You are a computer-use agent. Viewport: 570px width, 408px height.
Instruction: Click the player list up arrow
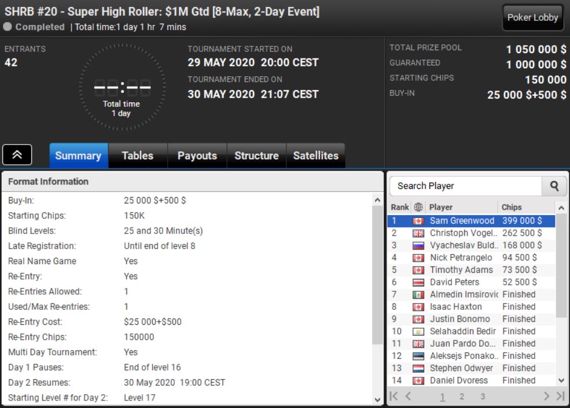coord(561,208)
